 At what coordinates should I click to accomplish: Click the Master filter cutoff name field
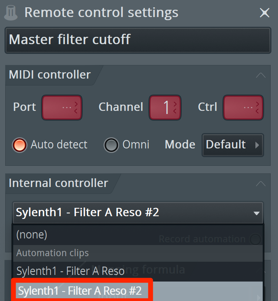point(138,40)
